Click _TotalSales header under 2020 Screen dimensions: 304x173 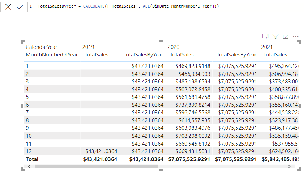click(181, 55)
